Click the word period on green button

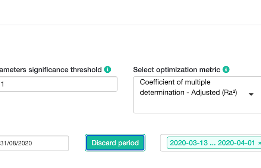click(128, 143)
